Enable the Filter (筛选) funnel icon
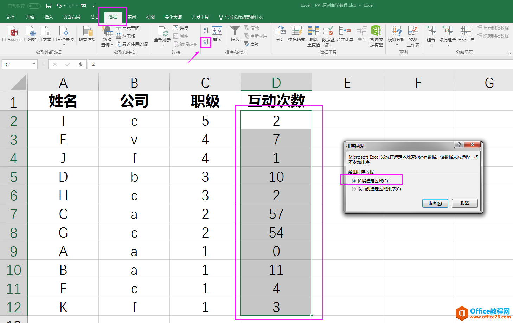Image resolution: width=513 pixels, height=323 pixels. tap(235, 34)
